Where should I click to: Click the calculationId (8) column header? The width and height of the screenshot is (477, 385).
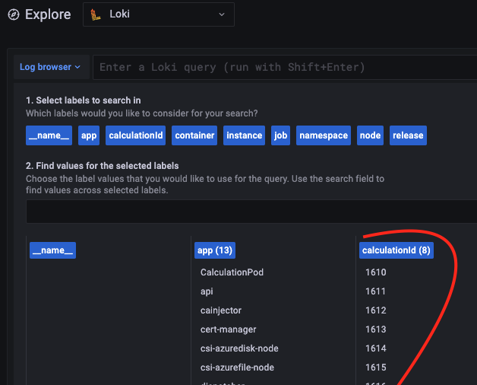[x=396, y=250]
